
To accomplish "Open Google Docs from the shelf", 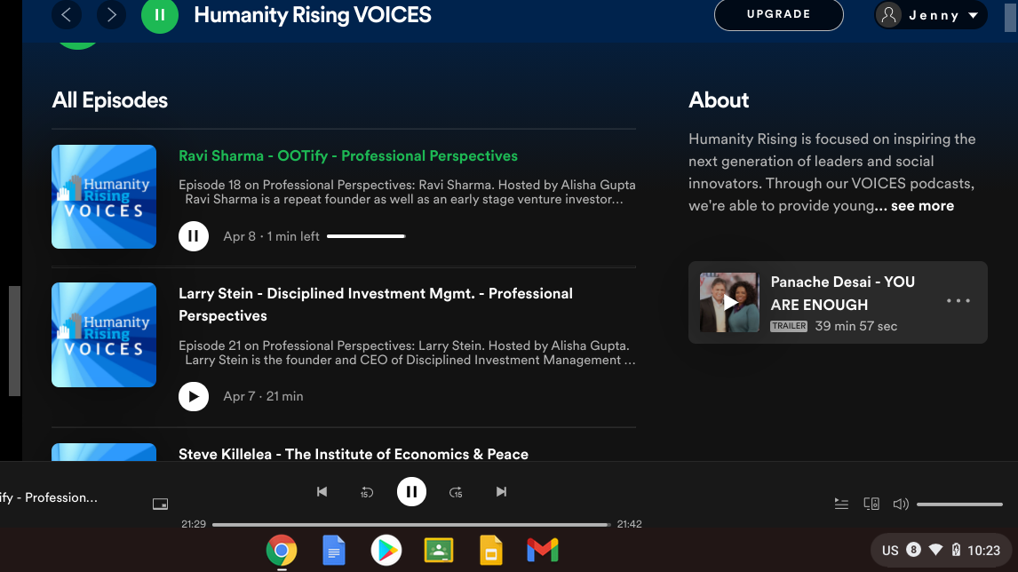I will [x=334, y=551].
